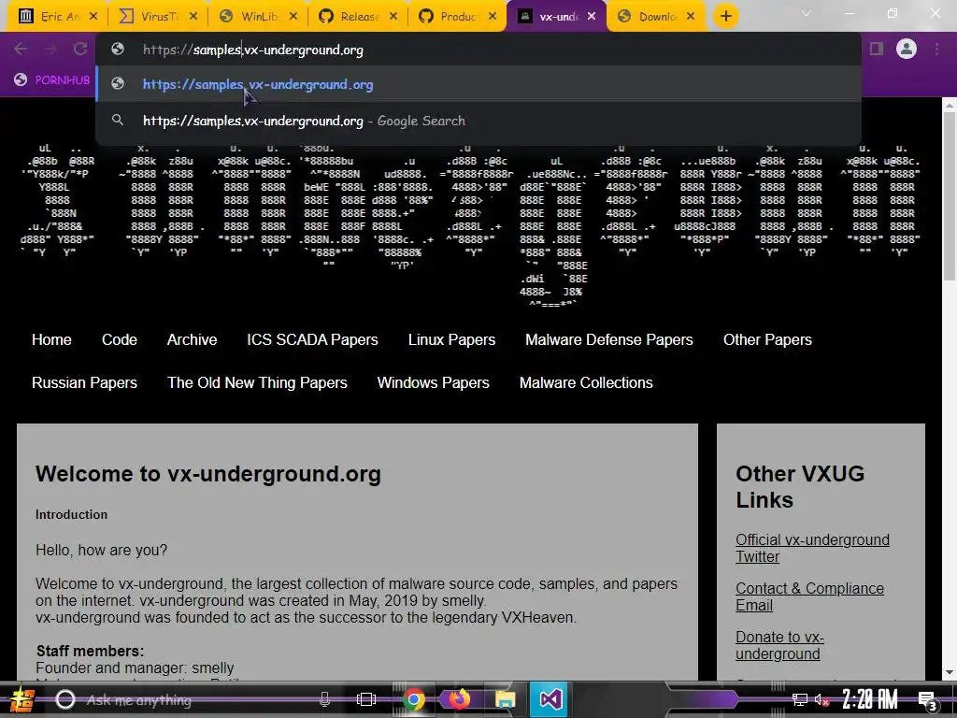Open Task View from the taskbar
This screenshot has width=957, height=718.
(366, 699)
